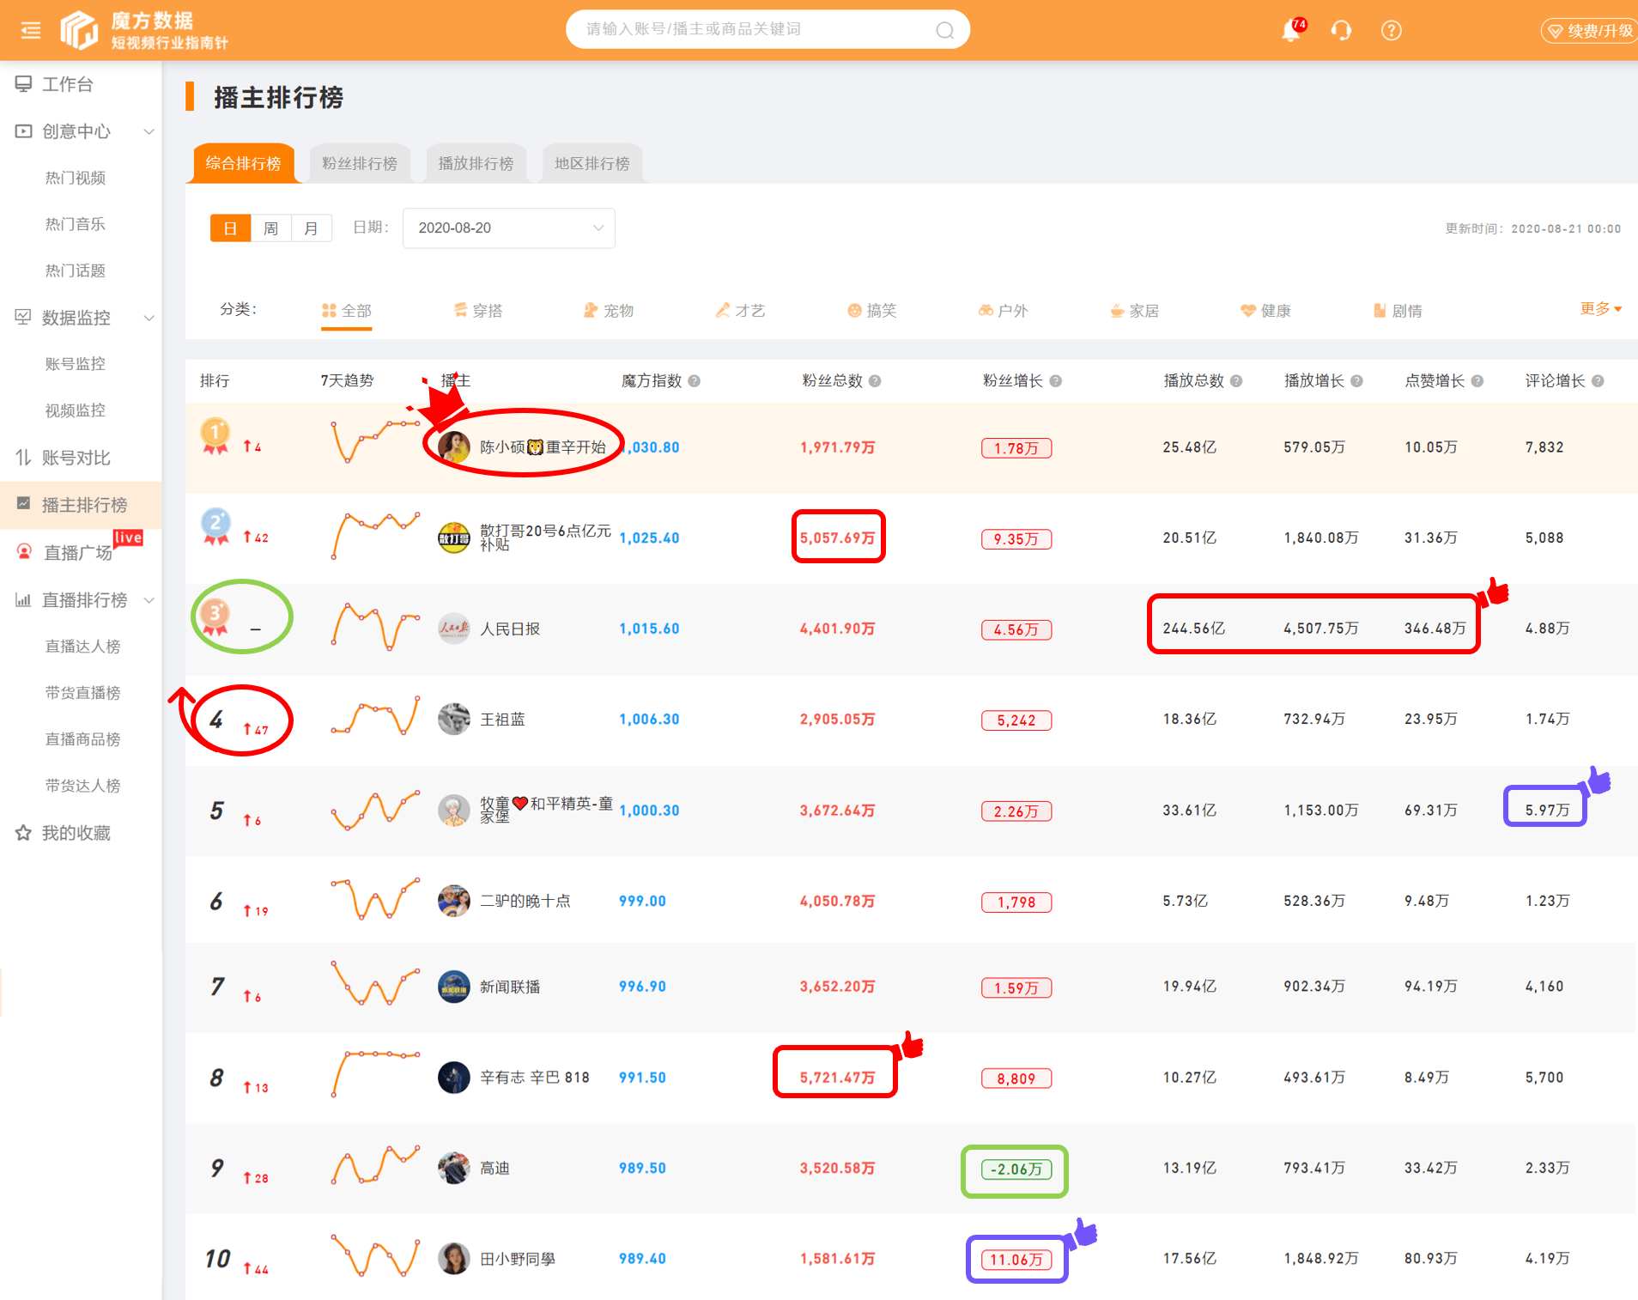Open 直播达人榜 link
The image size is (1638, 1300).
pos(83,647)
